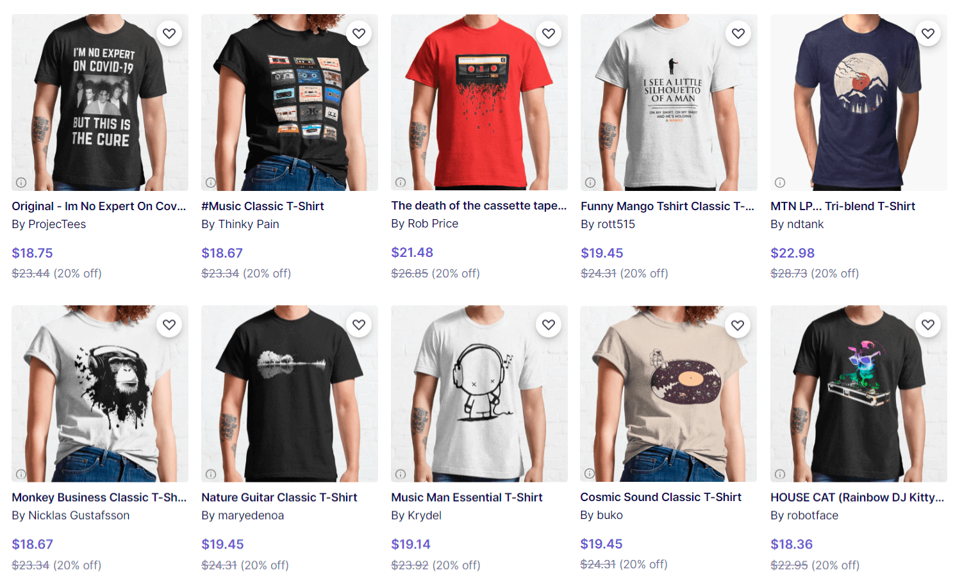Heart the Nature Guitar Classic T-Shirt
962x585 pixels.
359,325
